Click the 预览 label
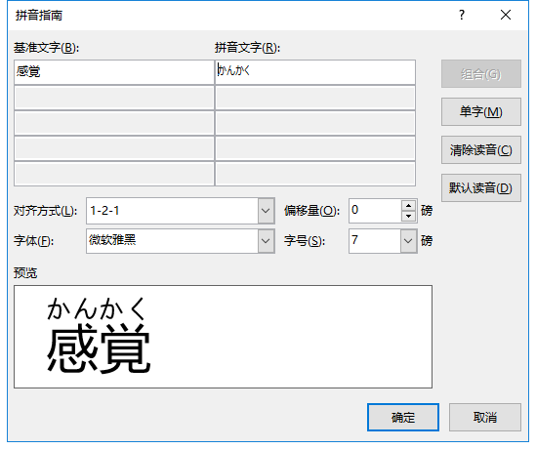Screen dimensions: 536x449 click(x=25, y=273)
